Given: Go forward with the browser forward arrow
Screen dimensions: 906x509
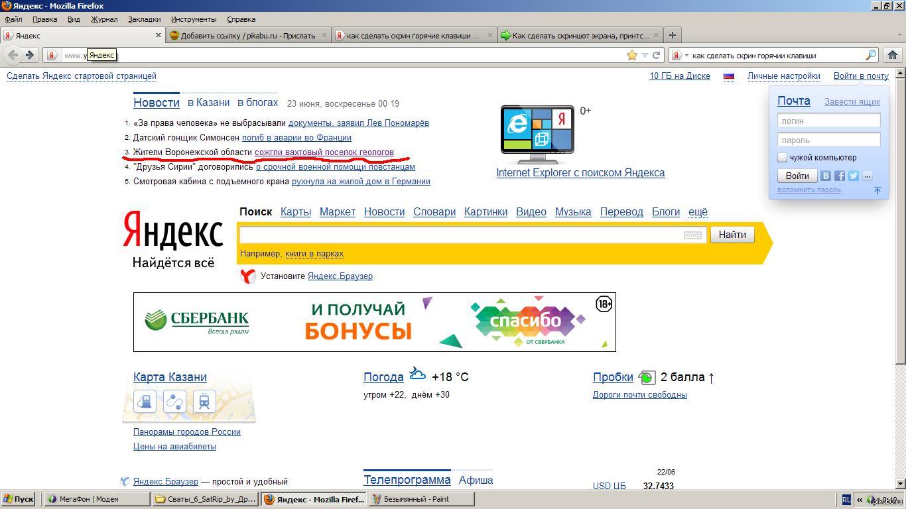Looking at the screenshot, I should click(x=29, y=55).
